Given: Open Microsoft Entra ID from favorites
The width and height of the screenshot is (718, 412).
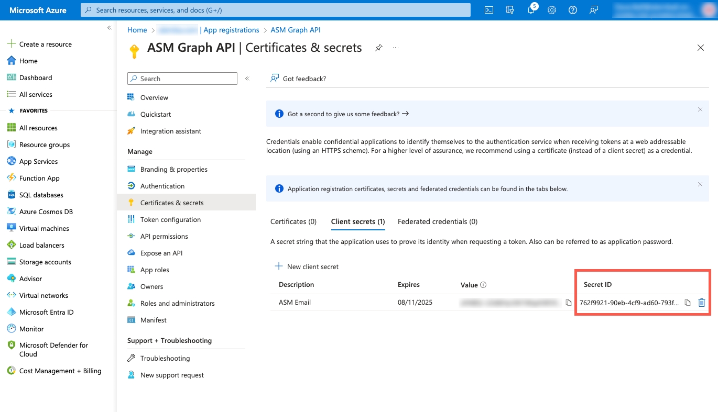Looking at the screenshot, I should pyautogui.click(x=46, y=312).
